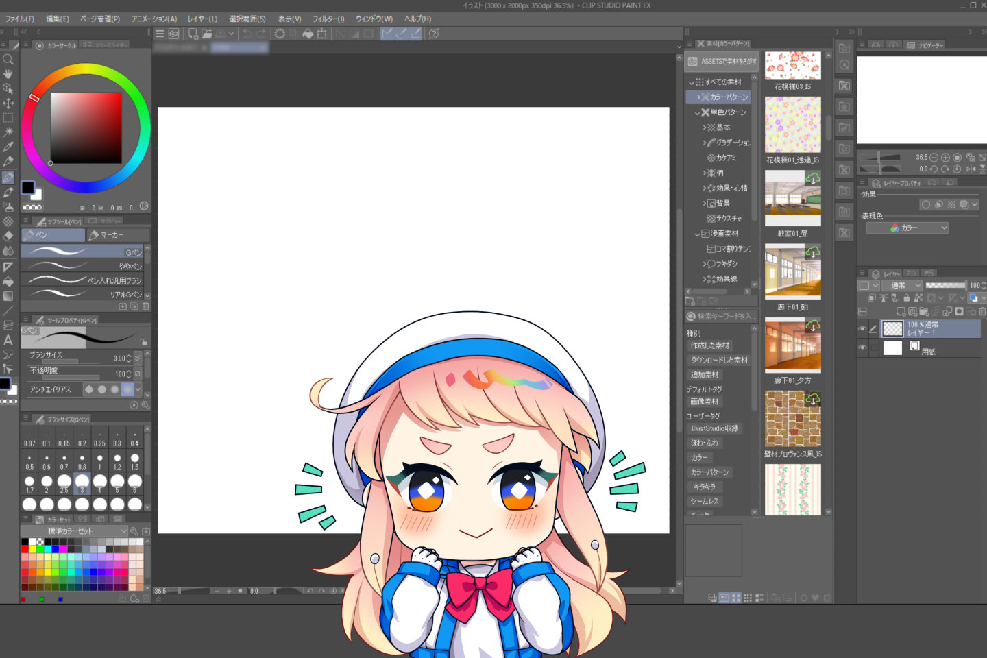Open the フィルター menu
Viewport: 987px width, 658px height.
tap(328, 19)
